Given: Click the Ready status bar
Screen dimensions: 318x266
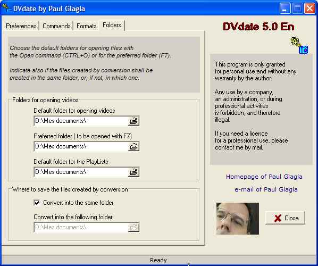Looking at the screenshot, I should pos(158,260).
